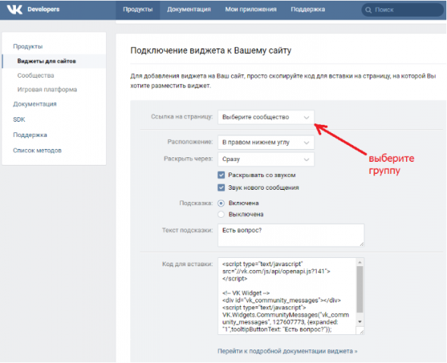The height and width of the screenshot is (363, 447).
Task: Select the Выключена radio button
Action: (x=221, y=214)
